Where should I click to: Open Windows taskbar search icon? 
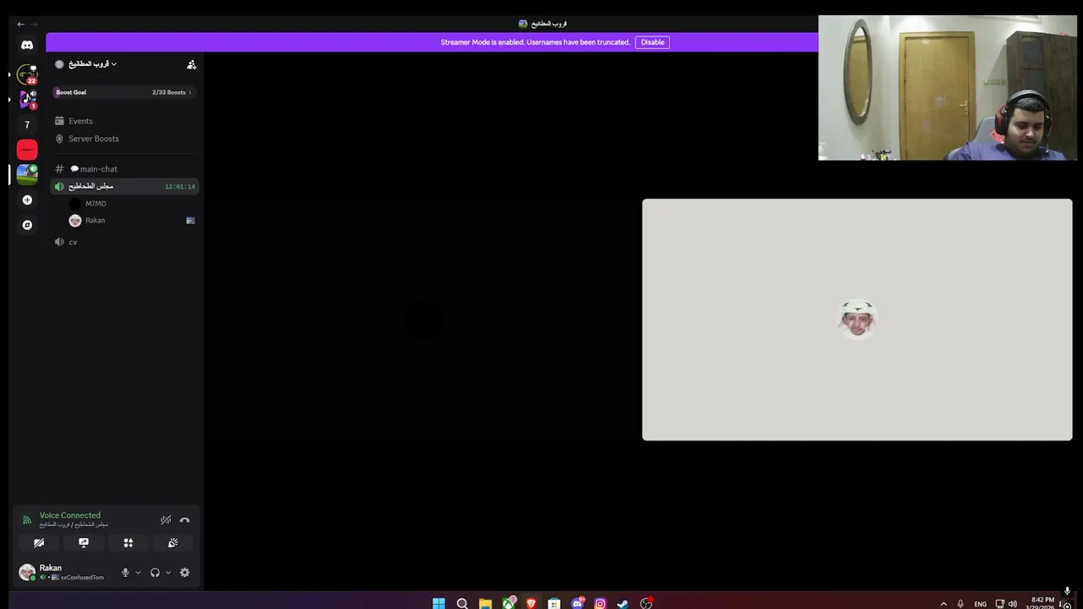coord(462,603)
